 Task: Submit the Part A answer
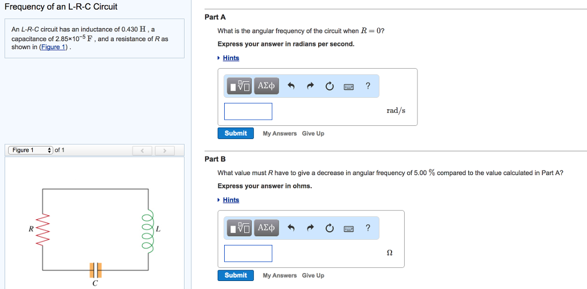coord(236,133)
